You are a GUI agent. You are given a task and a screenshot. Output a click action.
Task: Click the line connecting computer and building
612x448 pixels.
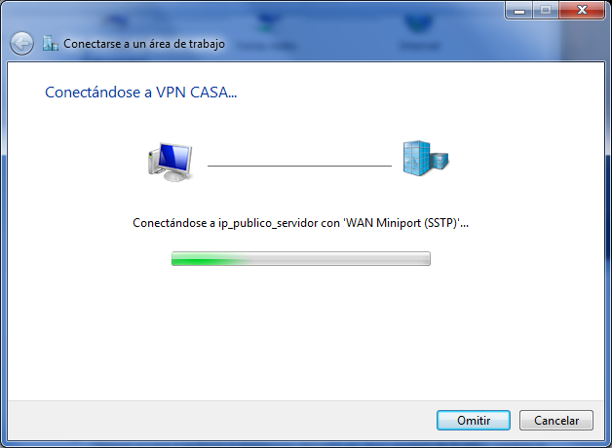[299, 166]
